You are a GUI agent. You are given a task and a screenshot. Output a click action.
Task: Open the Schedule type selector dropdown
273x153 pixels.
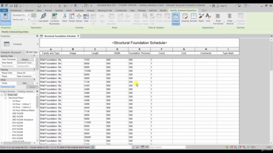[38, 44]
